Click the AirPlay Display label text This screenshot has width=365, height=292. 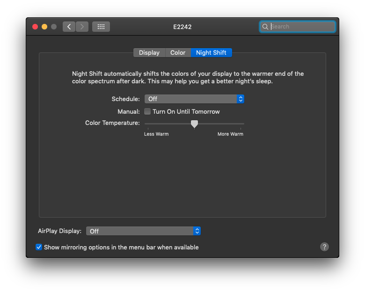(x=59, y=231)
